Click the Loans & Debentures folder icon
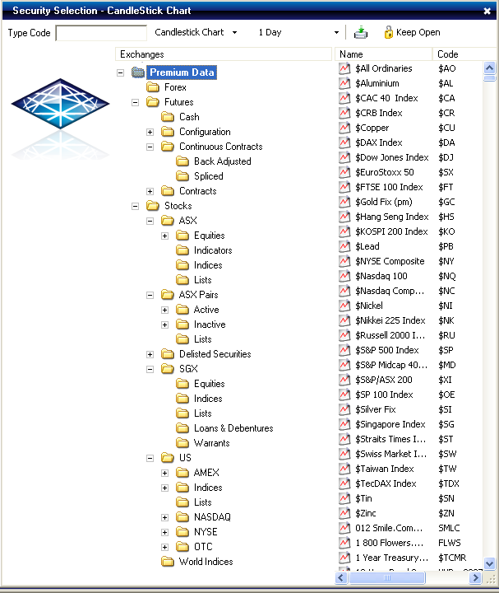499x593 pixels. point(182,428)
